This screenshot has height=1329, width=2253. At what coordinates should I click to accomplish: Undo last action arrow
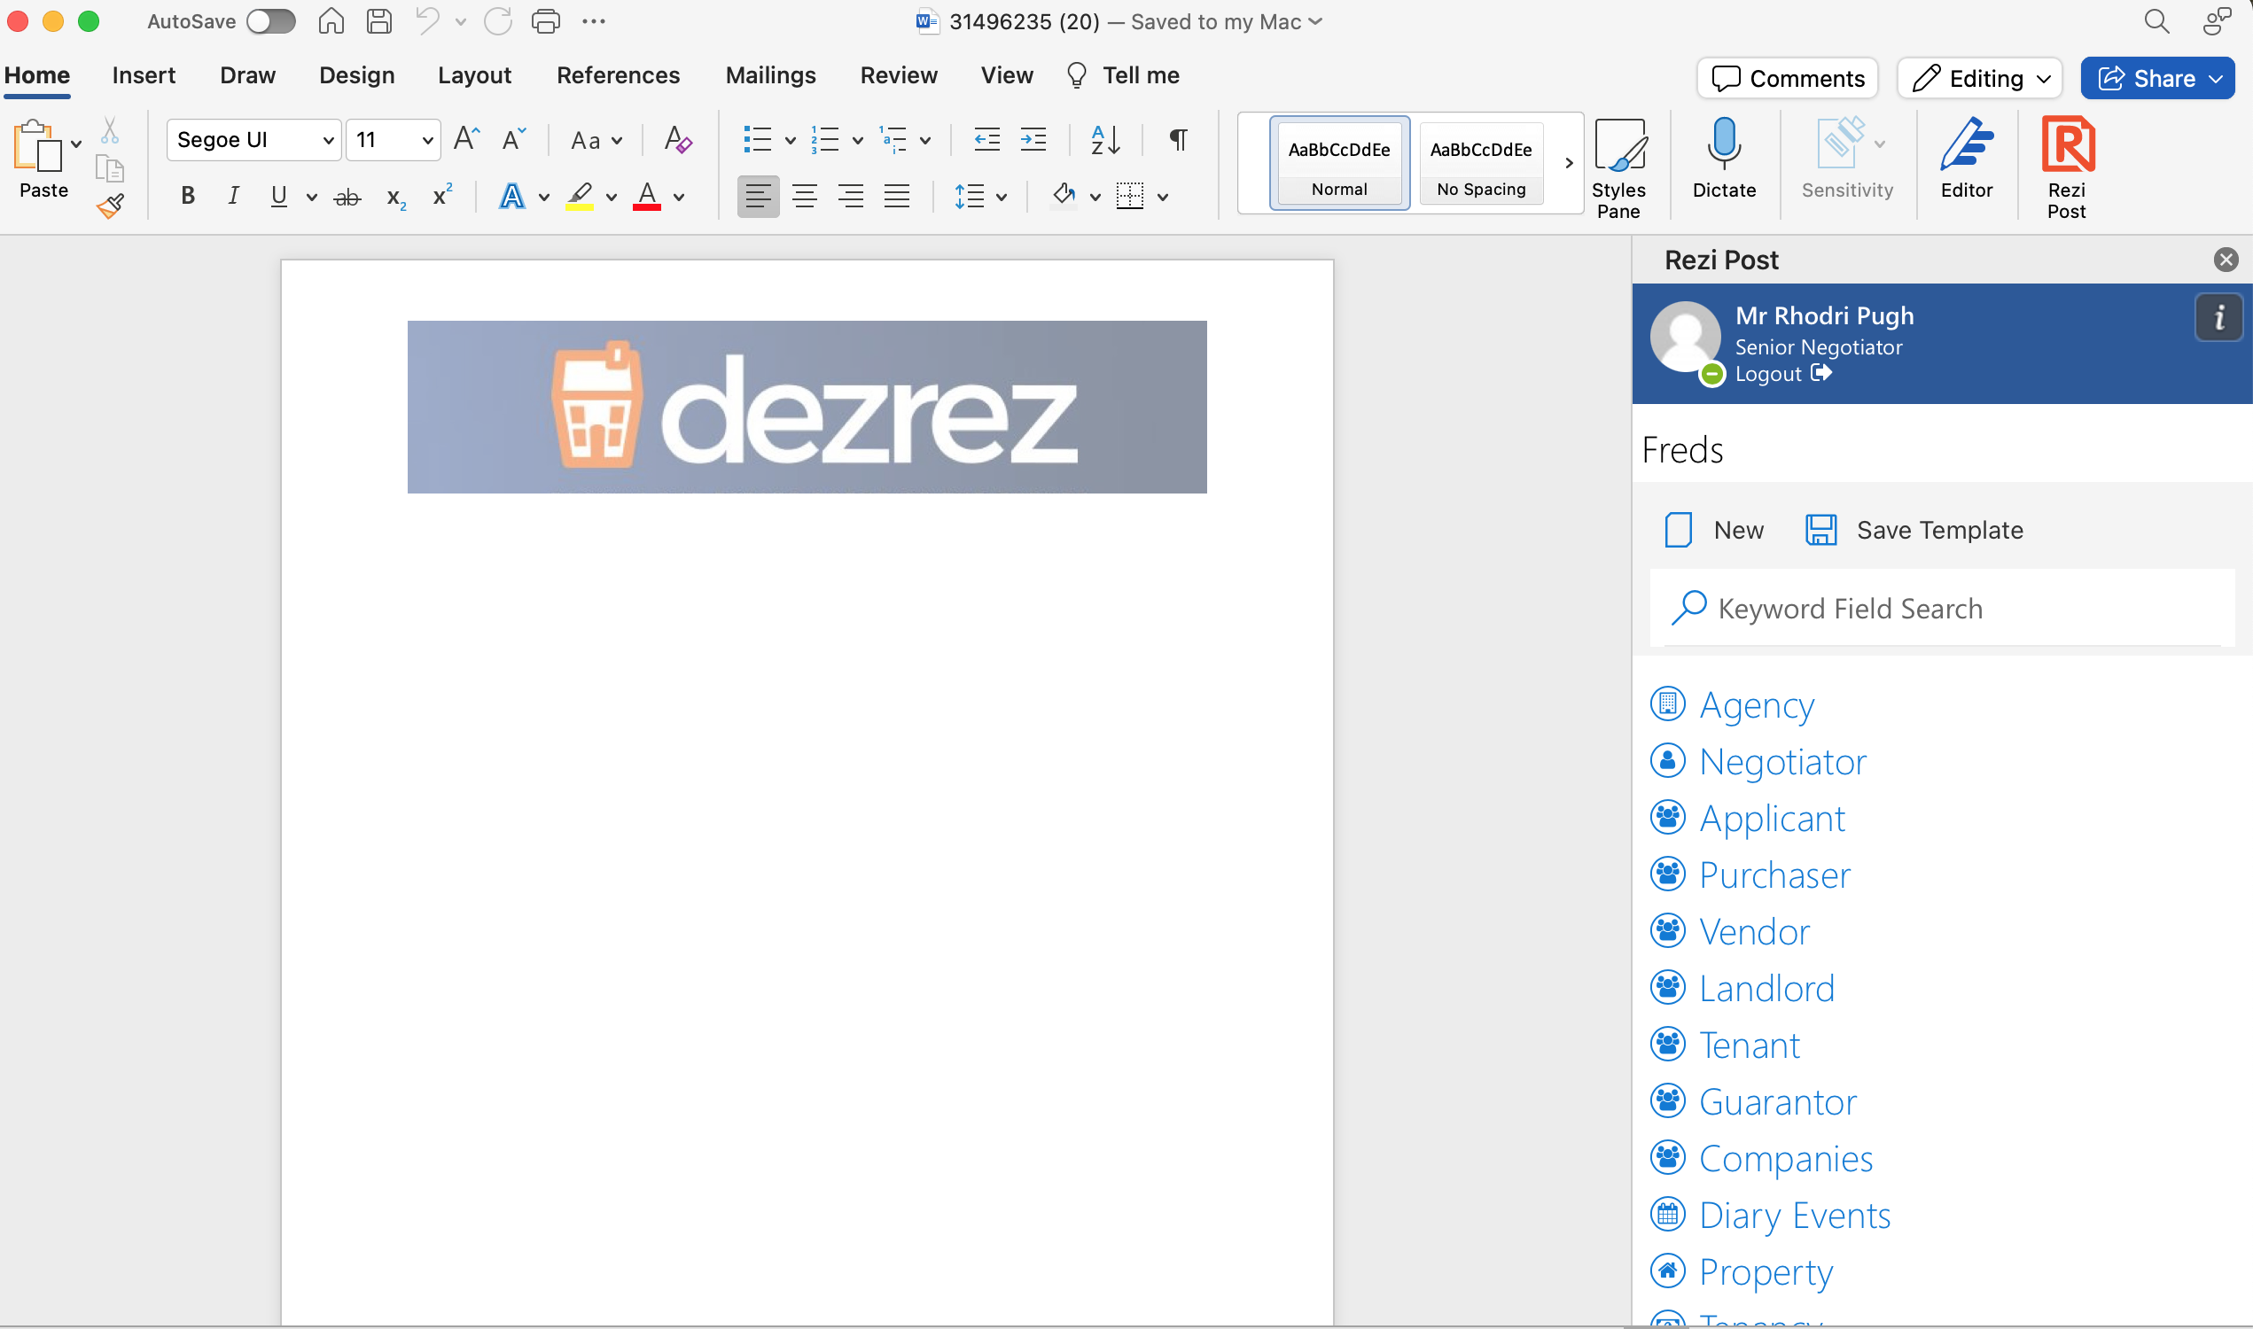(427, 20)
